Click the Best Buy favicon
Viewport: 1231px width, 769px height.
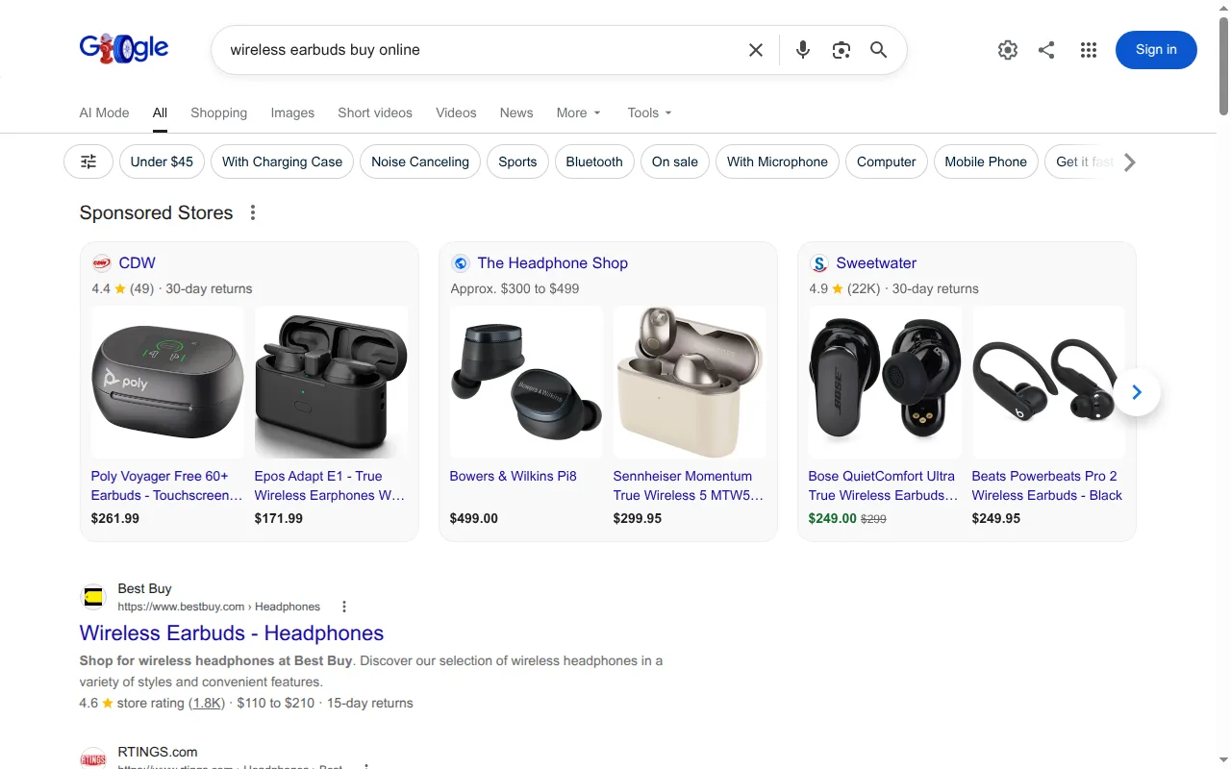pos(93,598)
